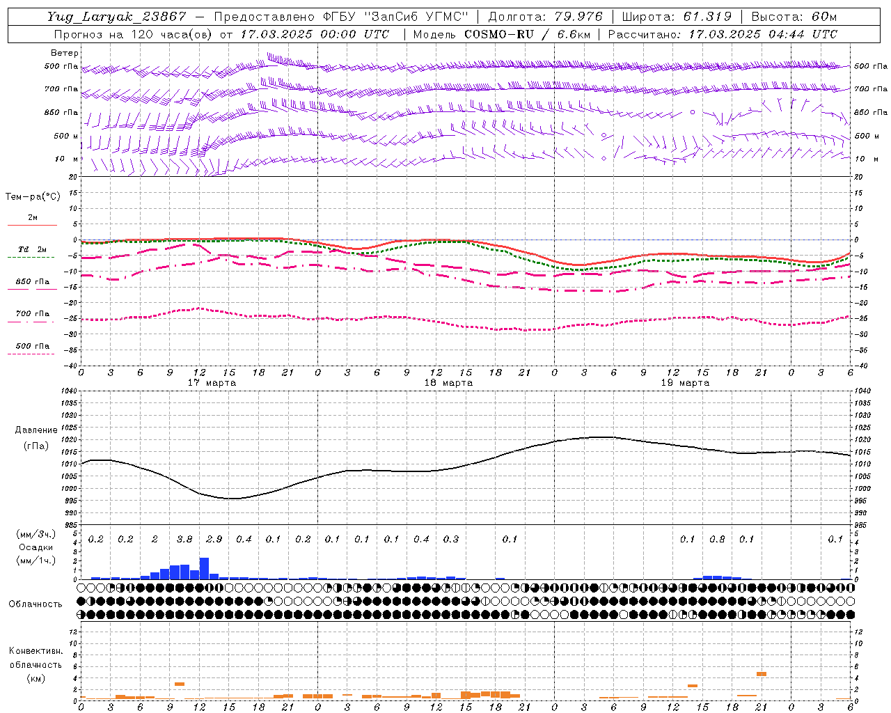The width and height of the screenshot is (891, 713).
Task: Click the highest orange convective cloud bar
Action: pyautogui.click(x=762, y=674)
